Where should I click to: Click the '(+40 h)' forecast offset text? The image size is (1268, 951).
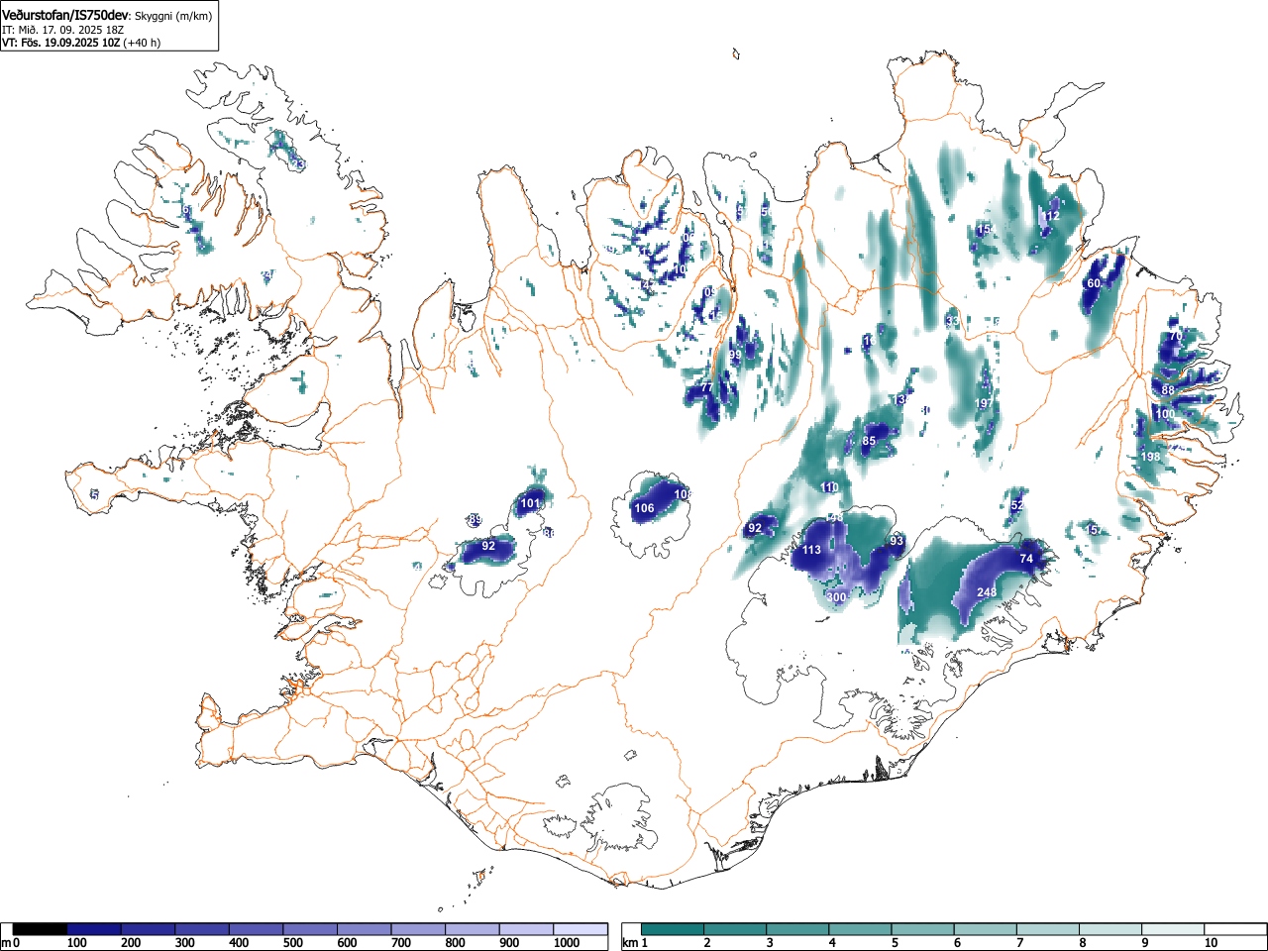click(142, 43)
